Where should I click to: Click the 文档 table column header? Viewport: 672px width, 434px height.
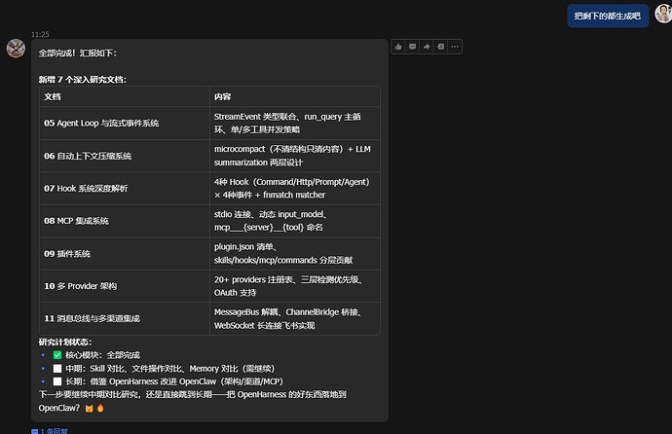point(53,96)
